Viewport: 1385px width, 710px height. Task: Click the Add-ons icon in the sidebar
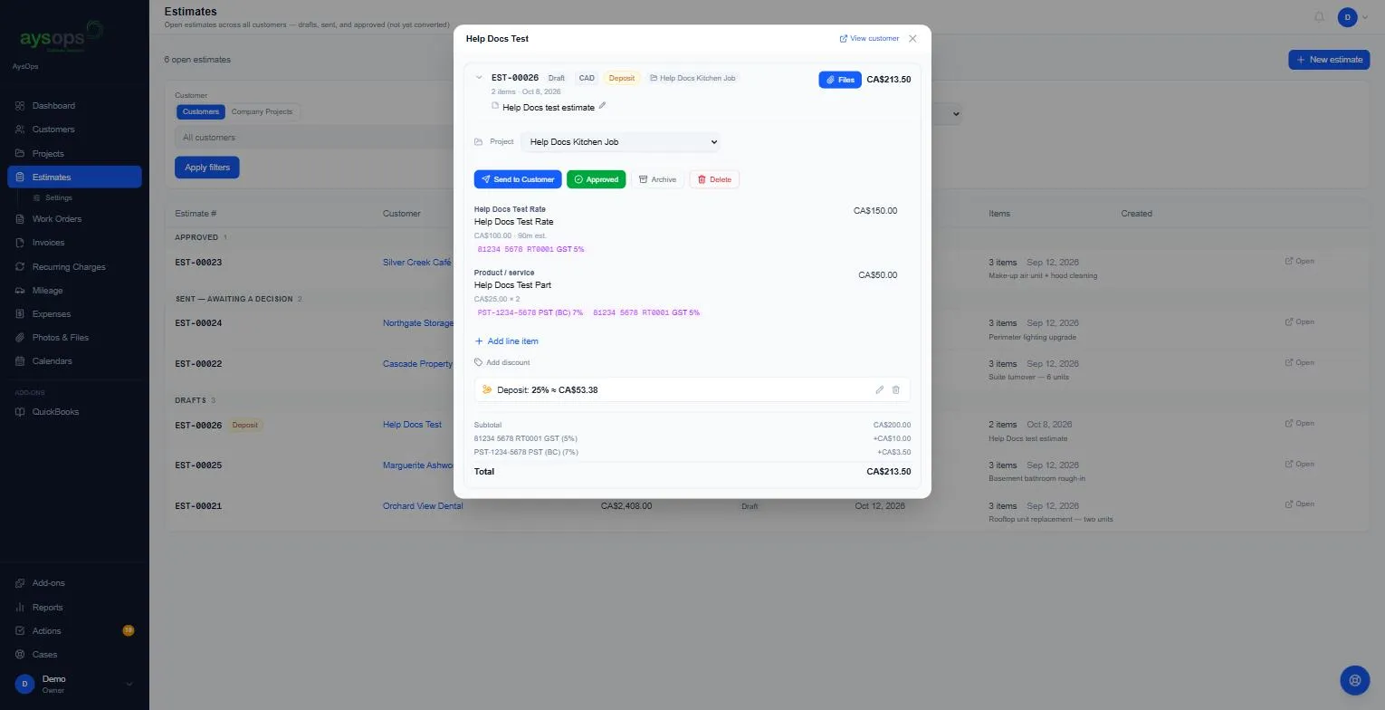click(20, 583)
